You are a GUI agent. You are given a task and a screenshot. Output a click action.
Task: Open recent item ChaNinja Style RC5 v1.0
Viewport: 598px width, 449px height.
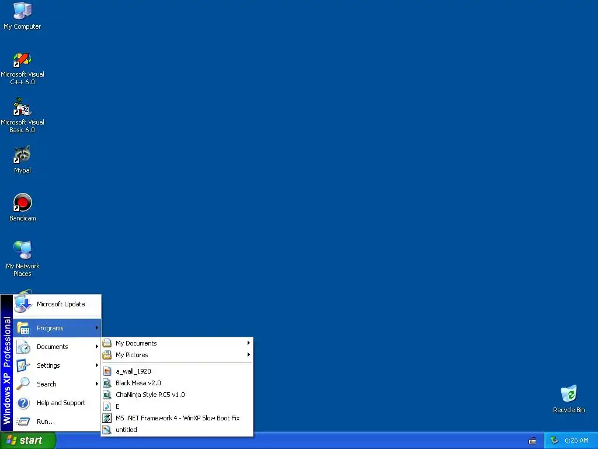(177, 395)
